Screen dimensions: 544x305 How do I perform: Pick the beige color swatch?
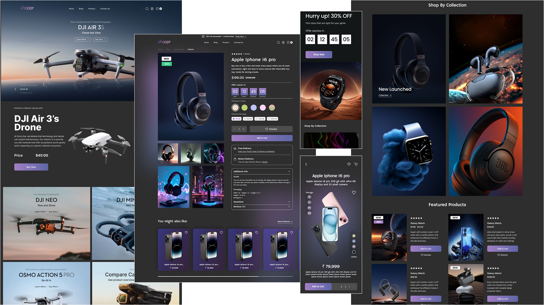point(235,108)
